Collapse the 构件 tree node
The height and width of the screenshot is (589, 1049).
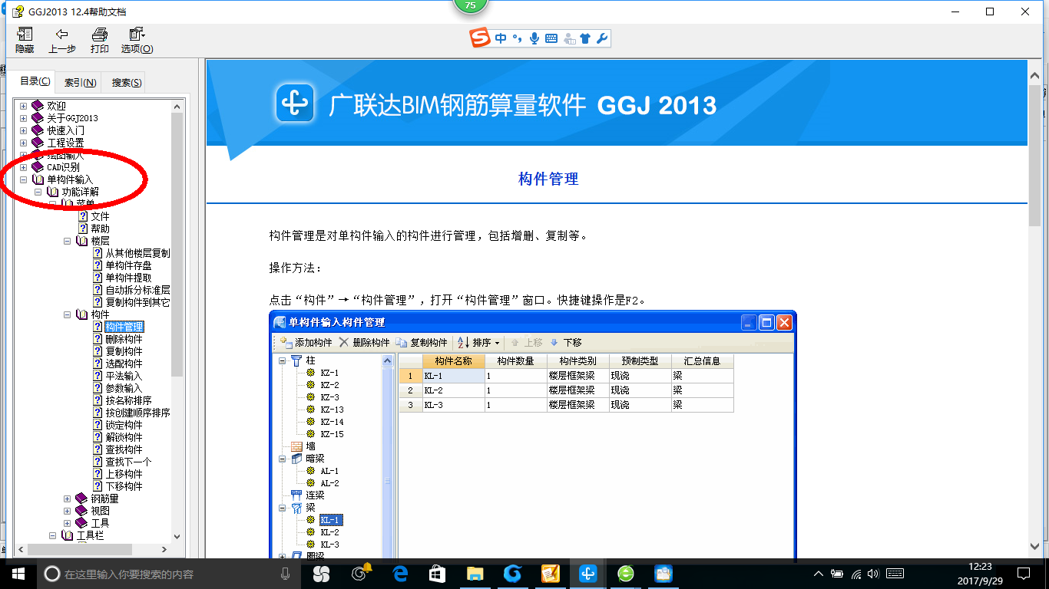coord(67,314)
